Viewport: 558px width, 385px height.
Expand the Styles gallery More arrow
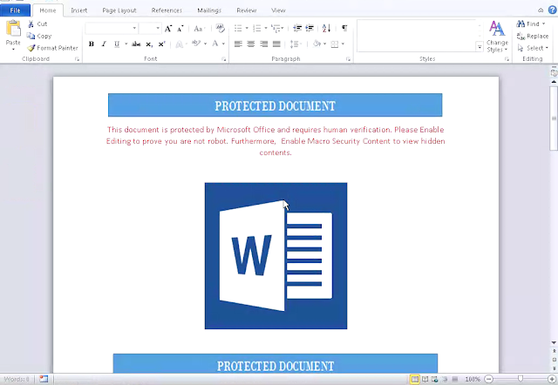(x=480, y=46)
